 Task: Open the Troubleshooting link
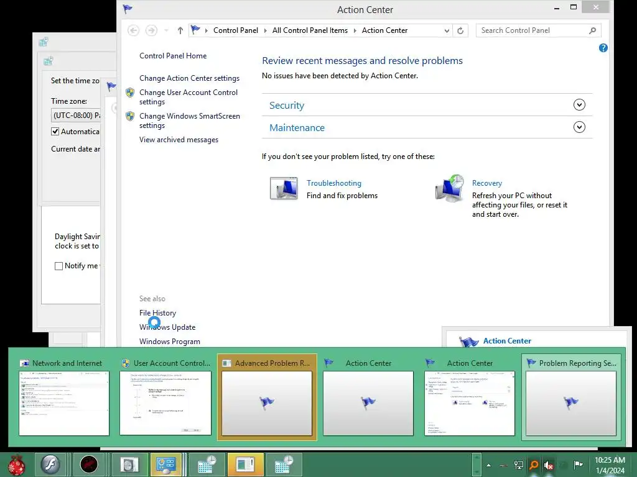[x=334, y=183]
